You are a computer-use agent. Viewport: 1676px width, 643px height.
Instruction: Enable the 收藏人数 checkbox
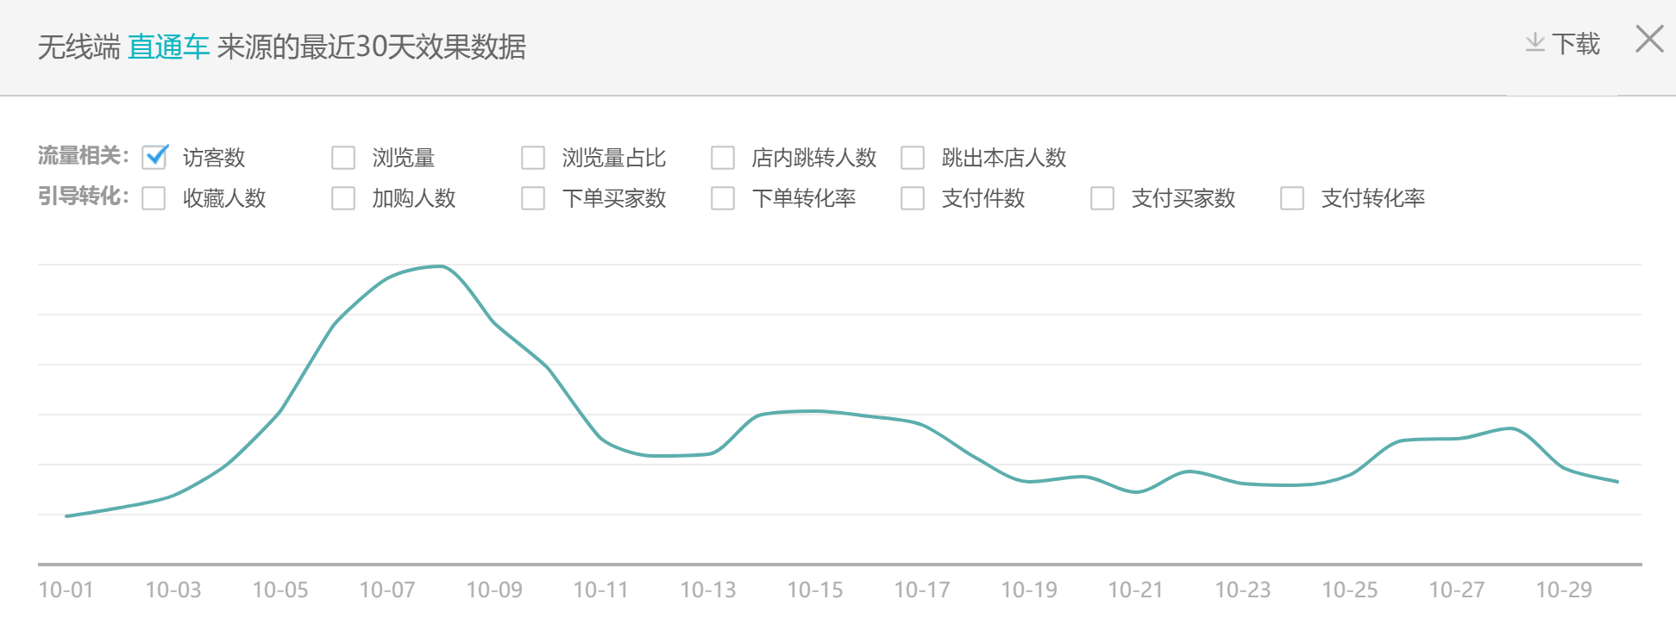154,198
